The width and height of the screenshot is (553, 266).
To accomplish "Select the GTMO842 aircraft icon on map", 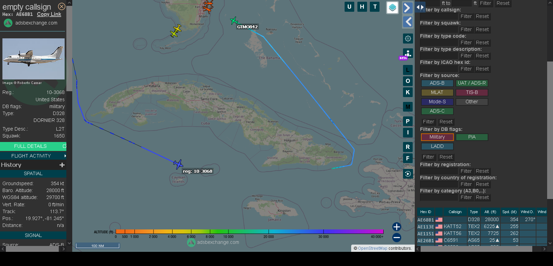I will click(234, 21).
